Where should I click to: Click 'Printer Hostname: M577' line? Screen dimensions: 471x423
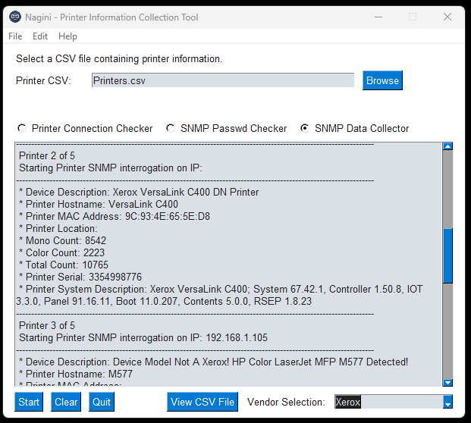pos(76,374)
